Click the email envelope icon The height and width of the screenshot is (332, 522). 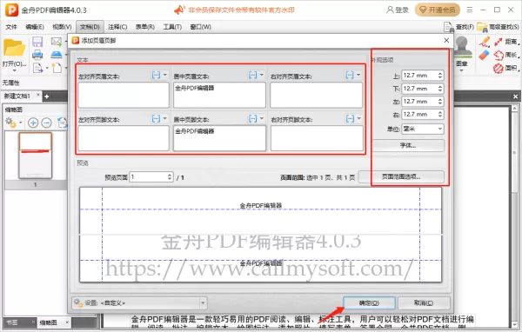click(57, 42)
